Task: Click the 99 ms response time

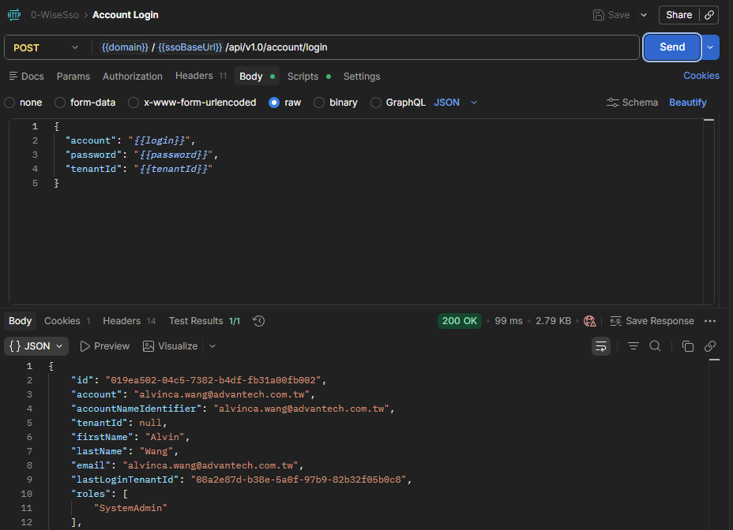Action: [508, 321]
